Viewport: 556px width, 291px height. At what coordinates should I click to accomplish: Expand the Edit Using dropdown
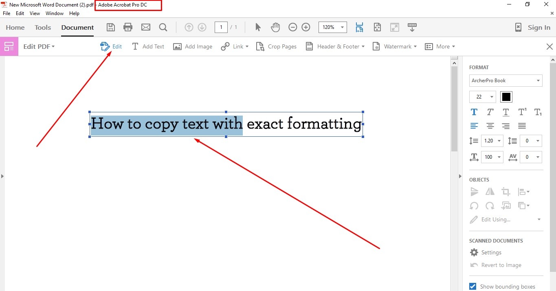(539, 220)
